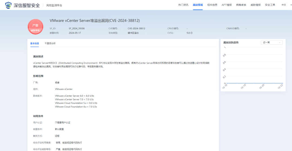
Task: Click the 影响范围 section heading
Action: [x=38, y=76]
